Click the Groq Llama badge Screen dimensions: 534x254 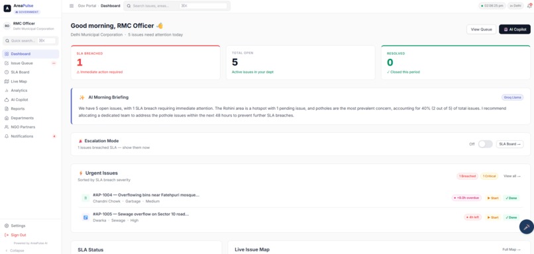[512, 98]
